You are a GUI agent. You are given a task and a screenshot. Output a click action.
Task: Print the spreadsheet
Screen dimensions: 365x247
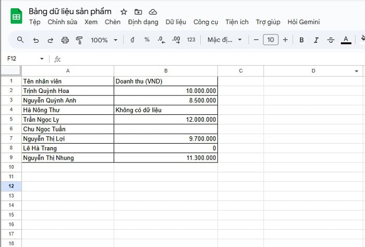(65, 40)
